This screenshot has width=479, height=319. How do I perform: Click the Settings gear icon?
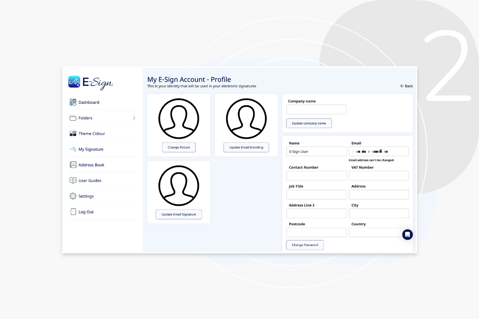(73, 196)
